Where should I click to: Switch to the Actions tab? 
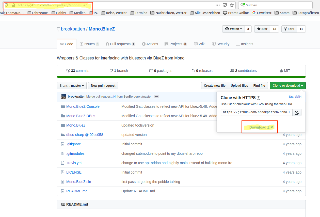(x=150, y=44)
